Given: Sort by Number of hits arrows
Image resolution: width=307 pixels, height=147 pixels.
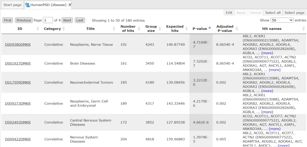Looking at the screenshot, I should [x=139, y=29].
